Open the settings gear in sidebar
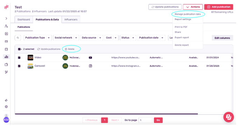The height and width of the screenshot is (128, 241). (6, 107)
